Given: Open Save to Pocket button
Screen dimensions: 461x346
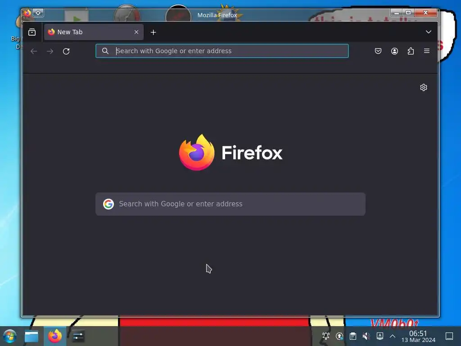Looking at the screenshot, I should pos(378,51).
